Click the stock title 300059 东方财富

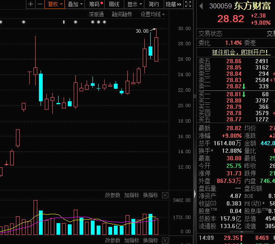pyautogui.click(x=240, y=6)
